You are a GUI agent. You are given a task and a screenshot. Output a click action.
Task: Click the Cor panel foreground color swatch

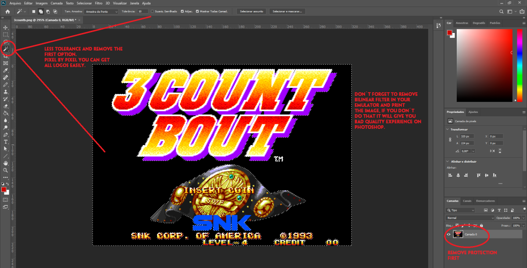[449, 33]
